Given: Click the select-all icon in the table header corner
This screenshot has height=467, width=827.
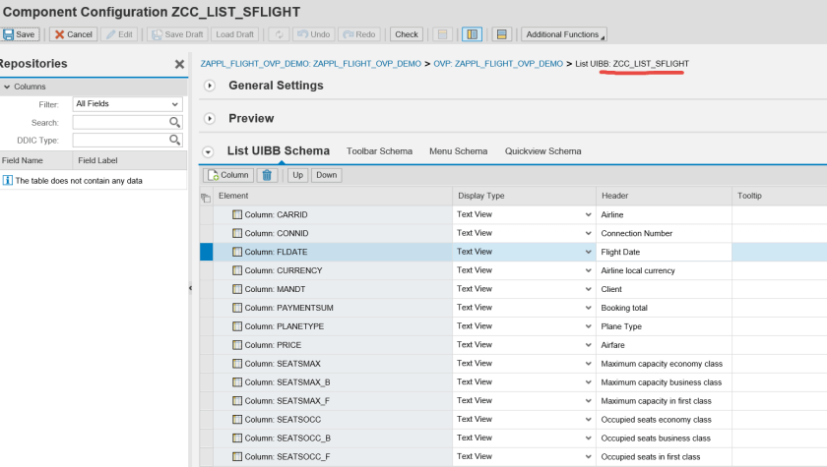Looking at the screenshot, I should [x=206, y=197].
